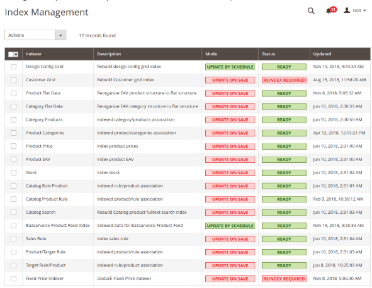
Task: Click Update on Save badge for Stock row
Action: coord(230,173)
